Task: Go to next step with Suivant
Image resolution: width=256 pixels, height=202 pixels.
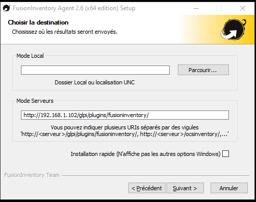Action: tap(185, 188)
